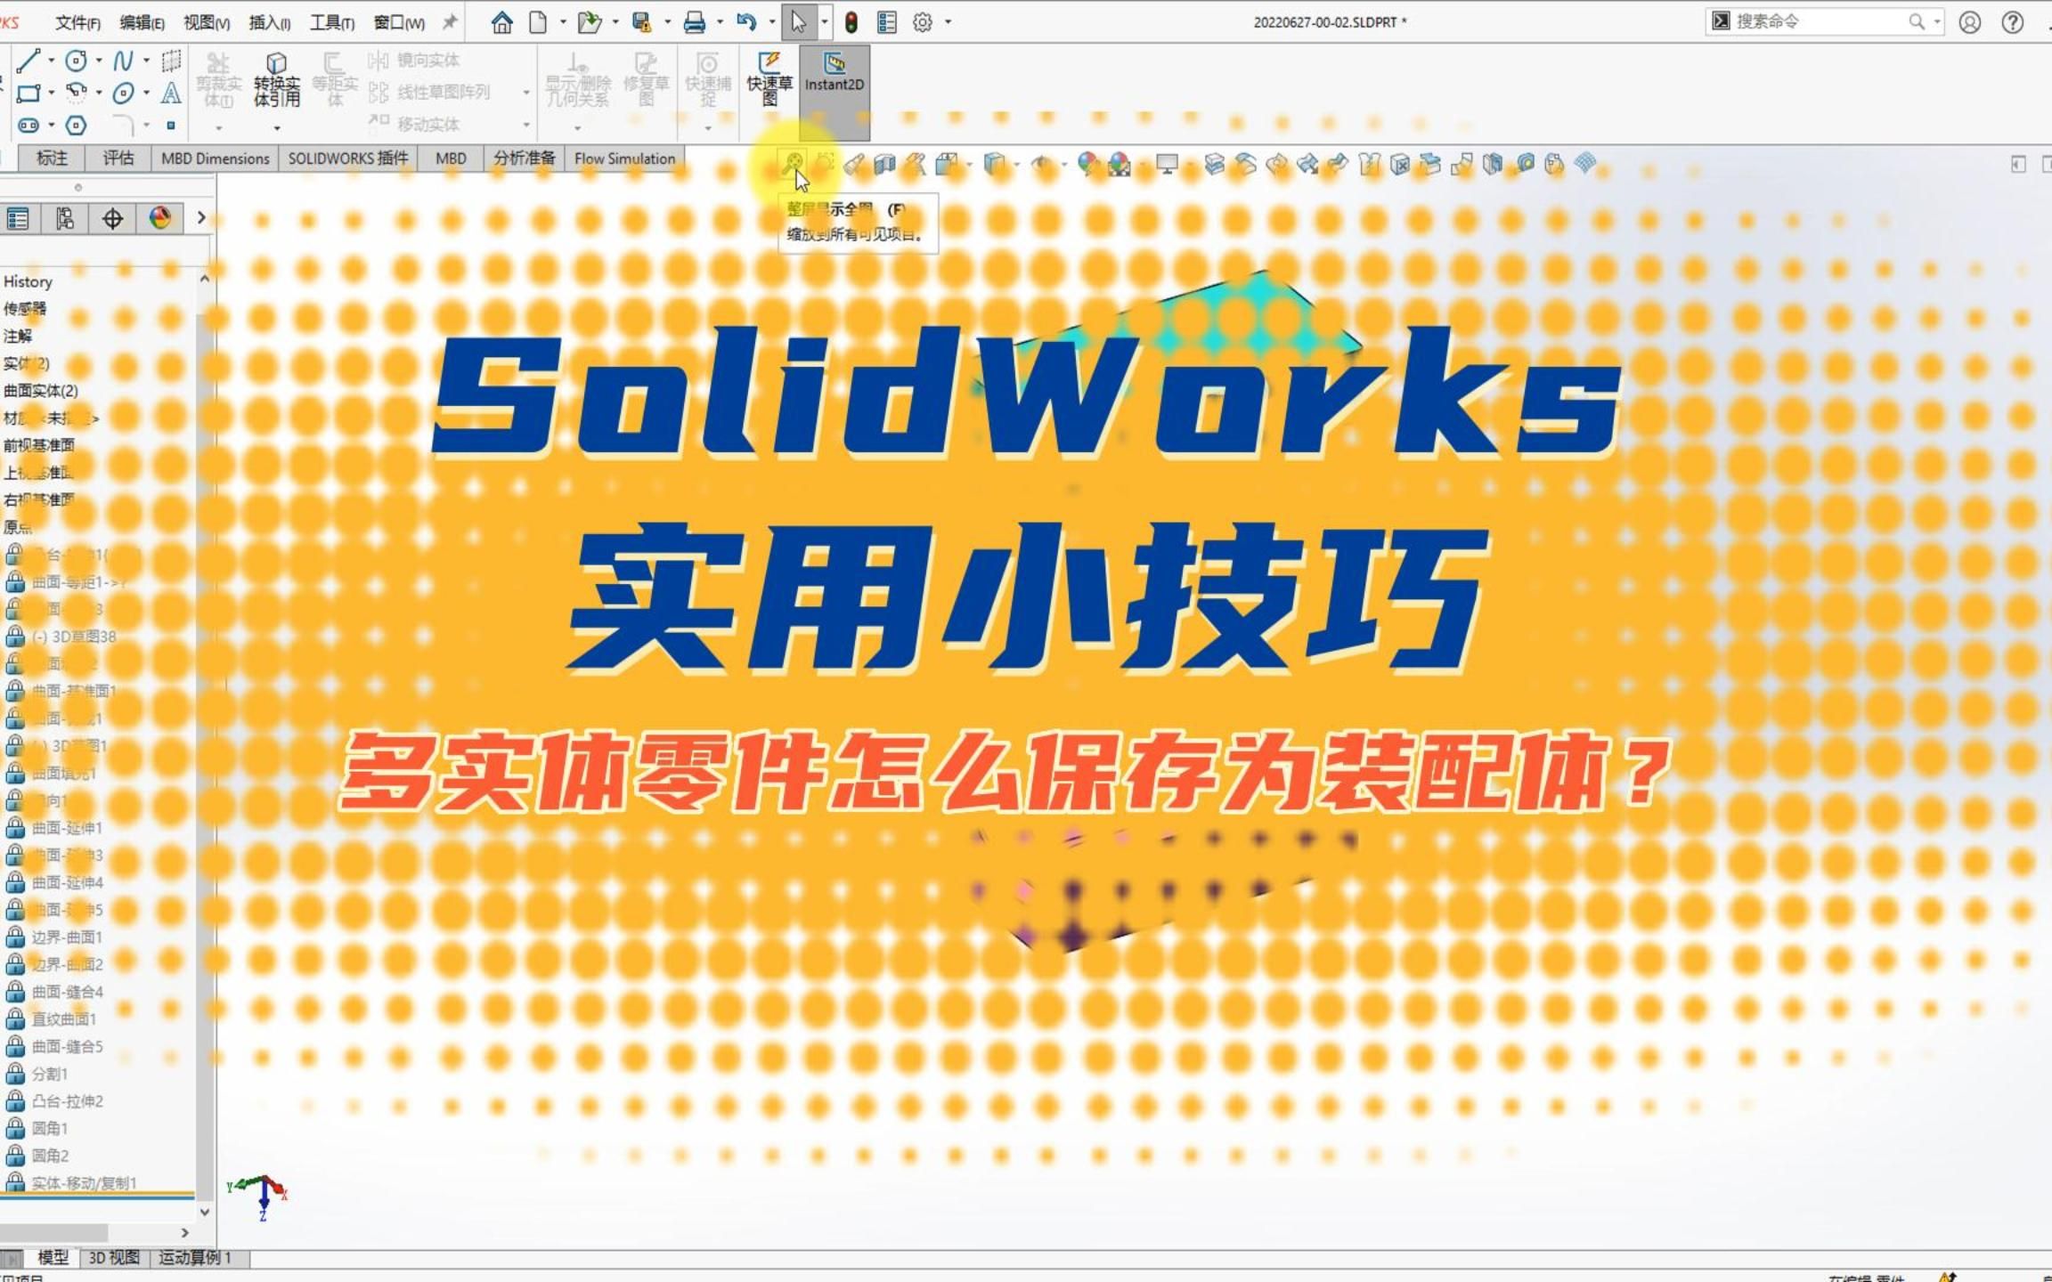The height and width of the screenshot is (1282, 2052).
Task: Switch to the 分析准备 tab
Action: (x=524, y=158)
